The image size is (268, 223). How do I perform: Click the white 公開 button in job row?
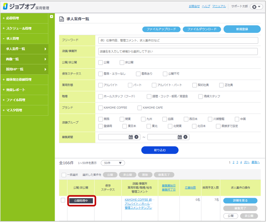click(231, 216)
